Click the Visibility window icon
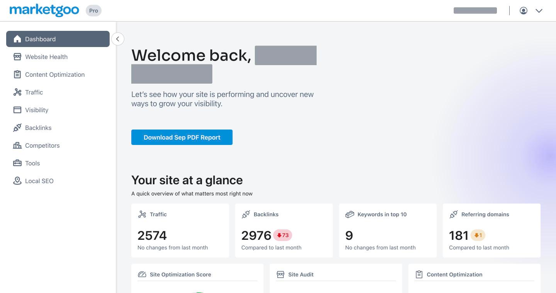The height and width of the screenshot is (293, 556). coord(17,110)
